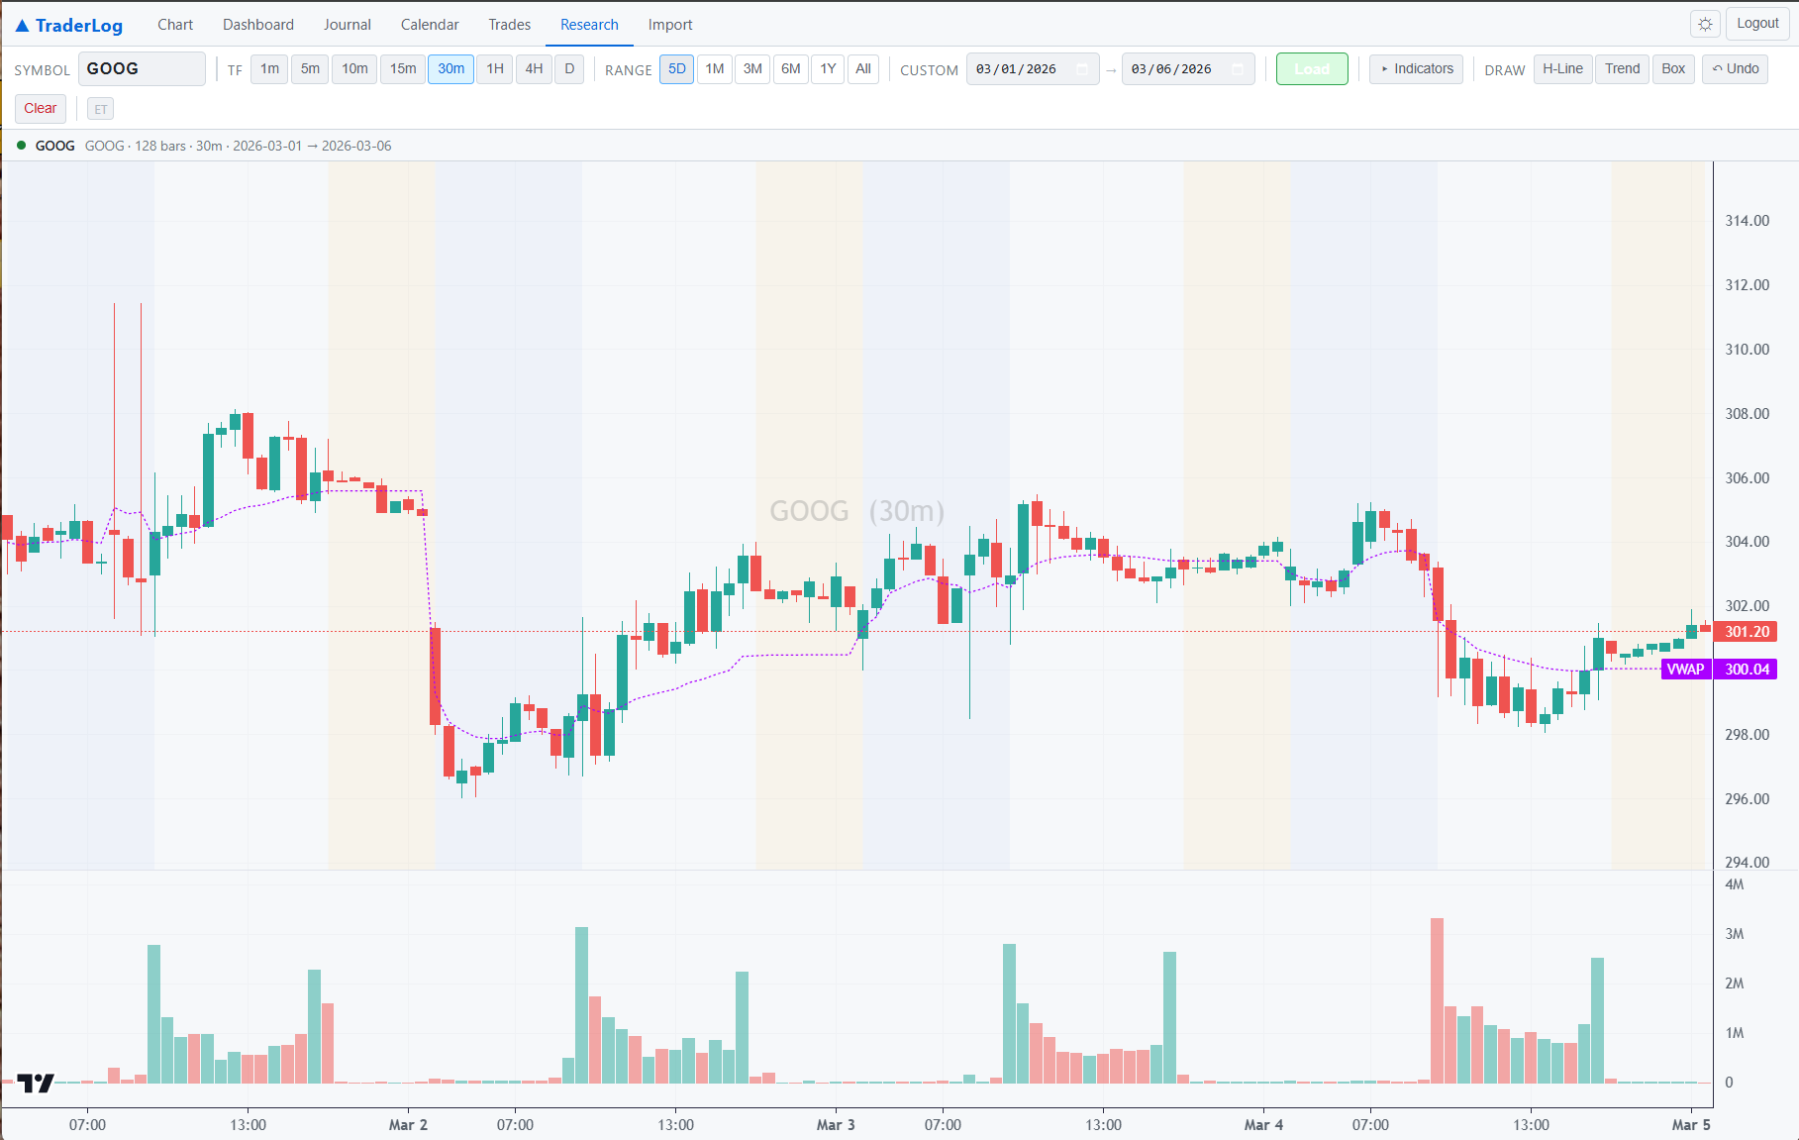Open the settings gear icon

1704,24
